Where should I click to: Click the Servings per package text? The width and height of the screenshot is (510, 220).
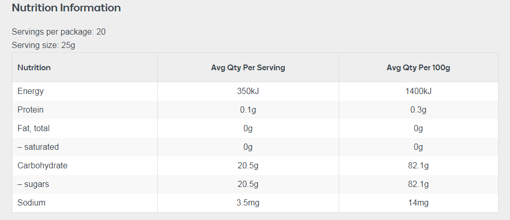tap(59, 32)
